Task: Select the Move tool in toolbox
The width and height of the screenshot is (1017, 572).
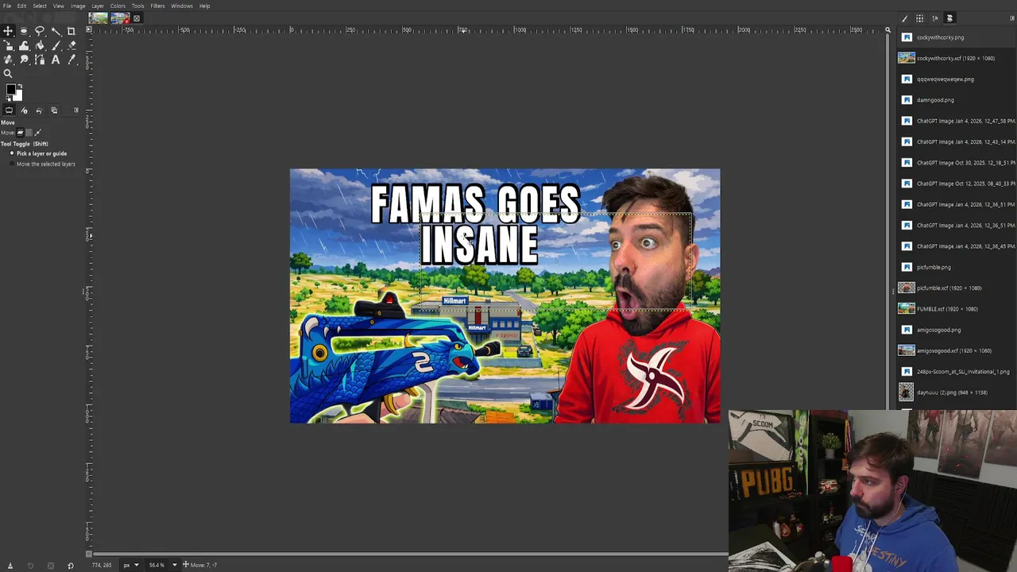Action: pos(8,31)
